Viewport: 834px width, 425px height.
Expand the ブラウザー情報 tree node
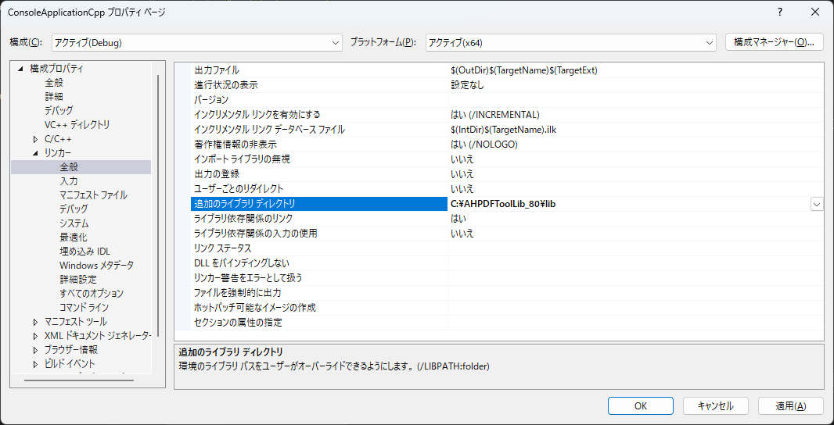pos(35,350)
